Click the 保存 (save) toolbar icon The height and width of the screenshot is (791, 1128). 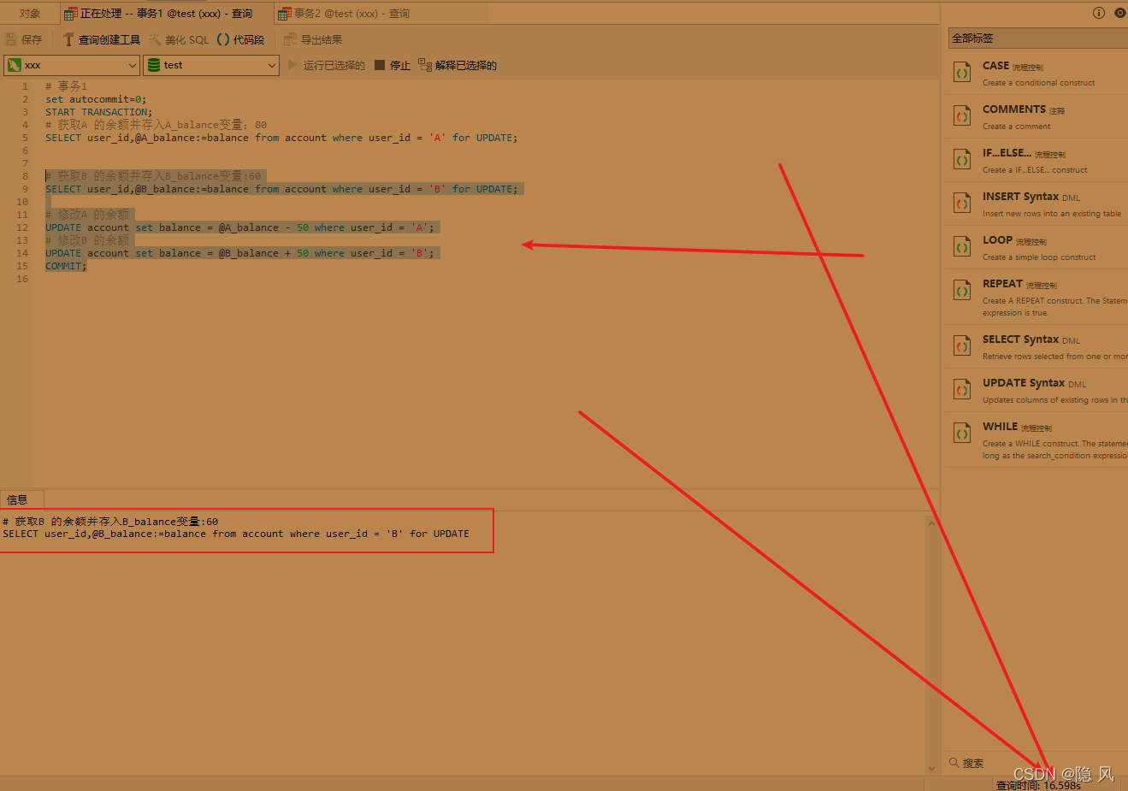[11, 39]
